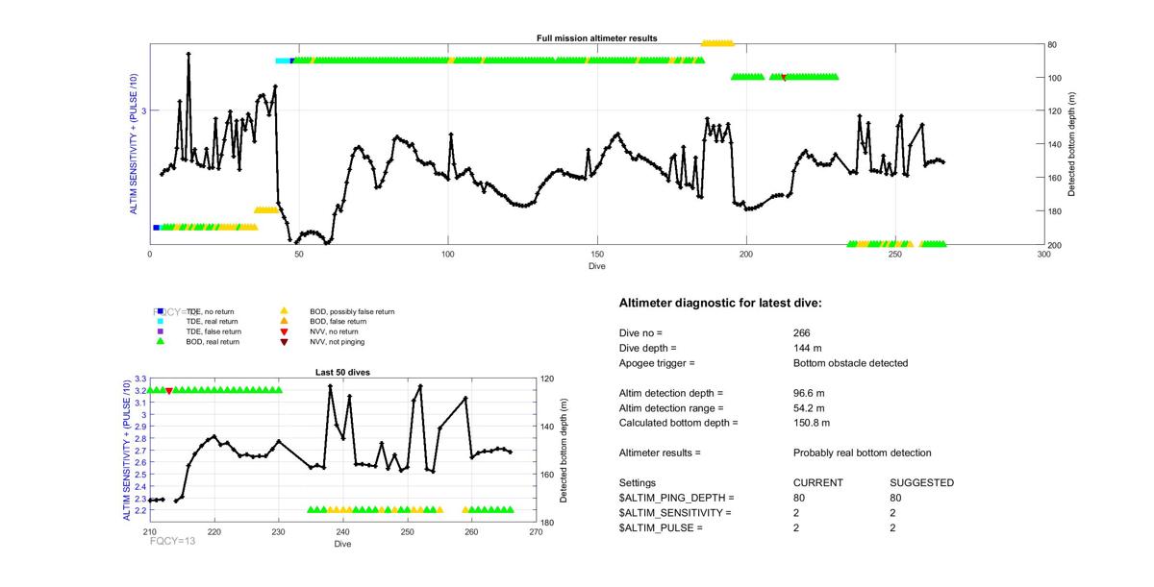Click the x-axis tick 250 on the full mission plot
The height and width of the screenshot is (587, 1154).
pyautogui.click(x=895, y=255)
